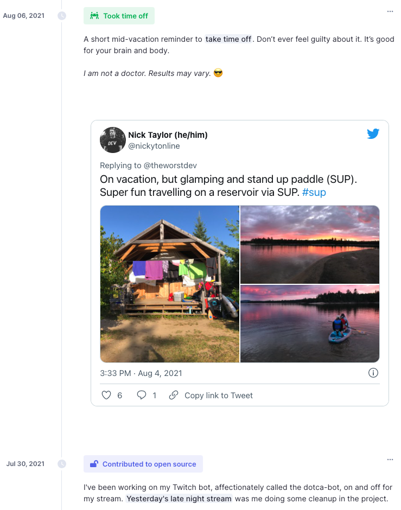Click the chain icon beside Copy link

[174, 395]
